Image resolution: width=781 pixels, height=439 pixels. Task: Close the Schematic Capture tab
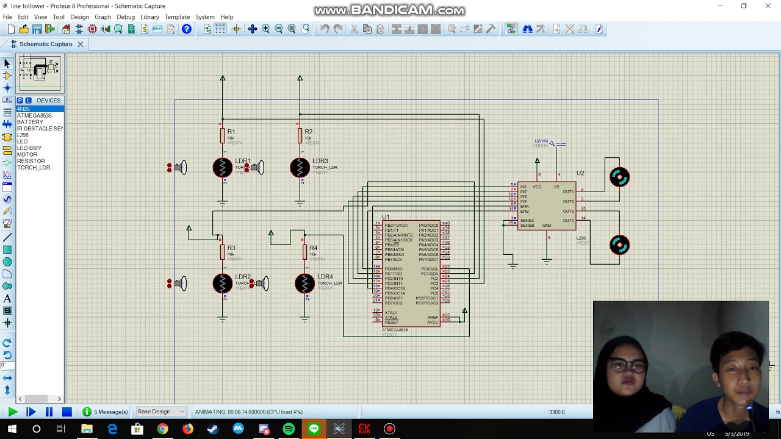coord(80,44)
